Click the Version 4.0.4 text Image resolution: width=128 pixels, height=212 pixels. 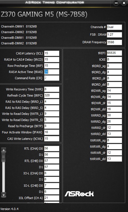(x=9, y=209)
